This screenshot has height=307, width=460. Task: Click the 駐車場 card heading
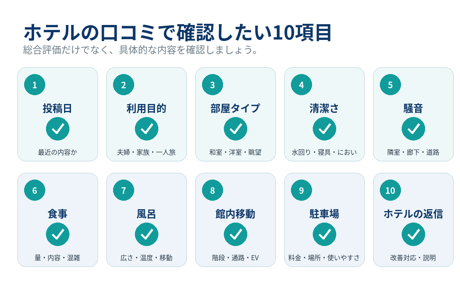click(x=324, y=214)
